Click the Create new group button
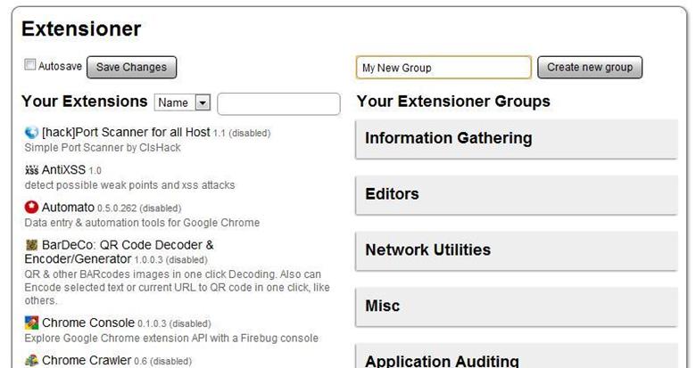 (x=590, y=68)
